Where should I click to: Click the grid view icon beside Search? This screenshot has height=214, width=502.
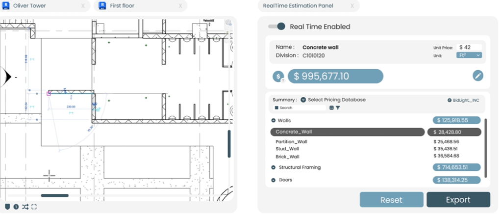[331, 108]
